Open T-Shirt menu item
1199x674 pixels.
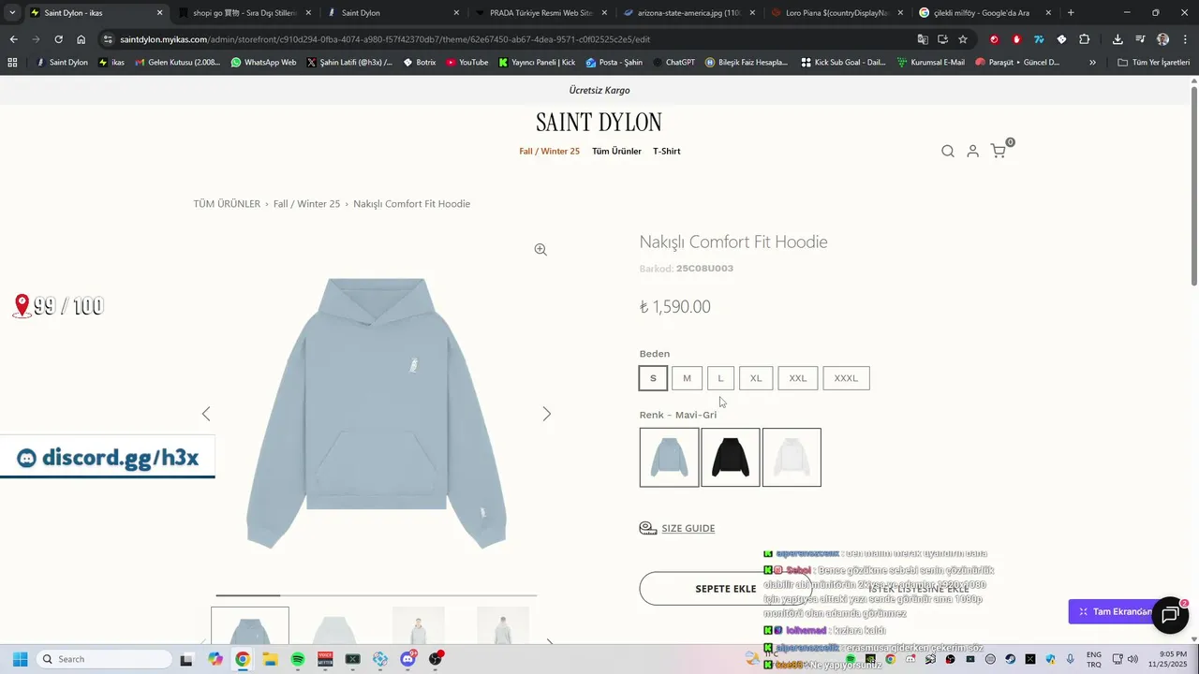tap(667, 152)
